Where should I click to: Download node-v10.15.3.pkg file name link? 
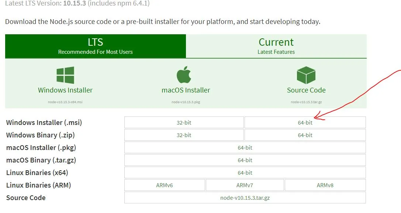(186, 102)
